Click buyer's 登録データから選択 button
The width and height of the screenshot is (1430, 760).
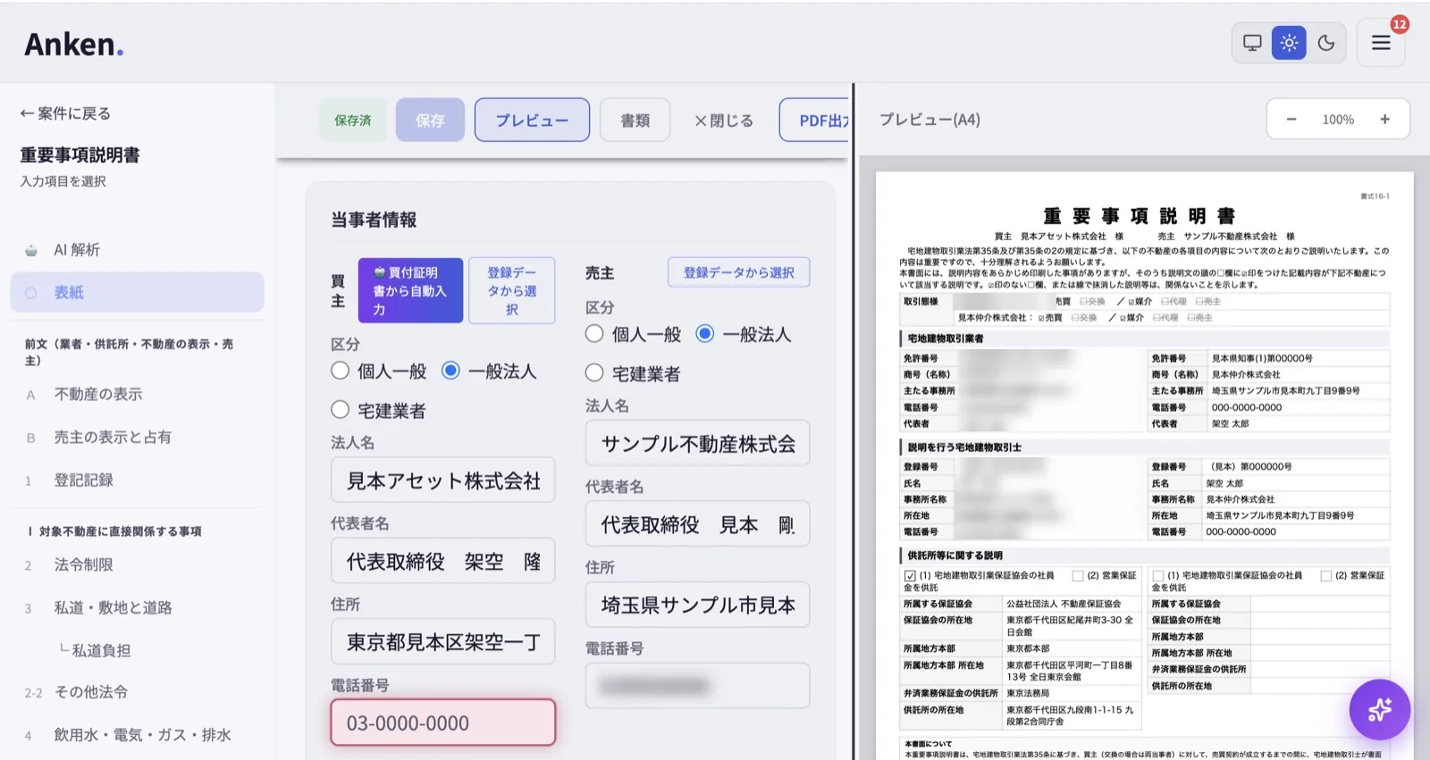tap(512, 290)
